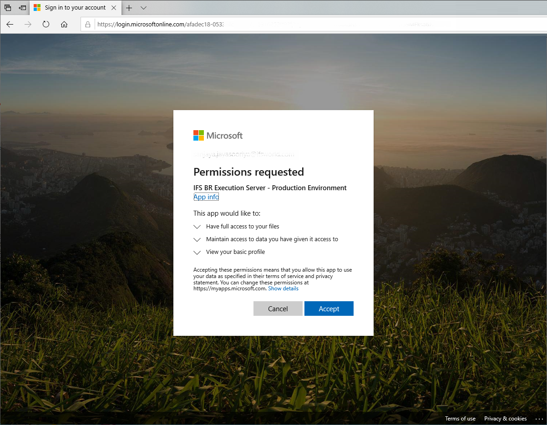Click the set tabs aside arrow icon

coord(22,8)
